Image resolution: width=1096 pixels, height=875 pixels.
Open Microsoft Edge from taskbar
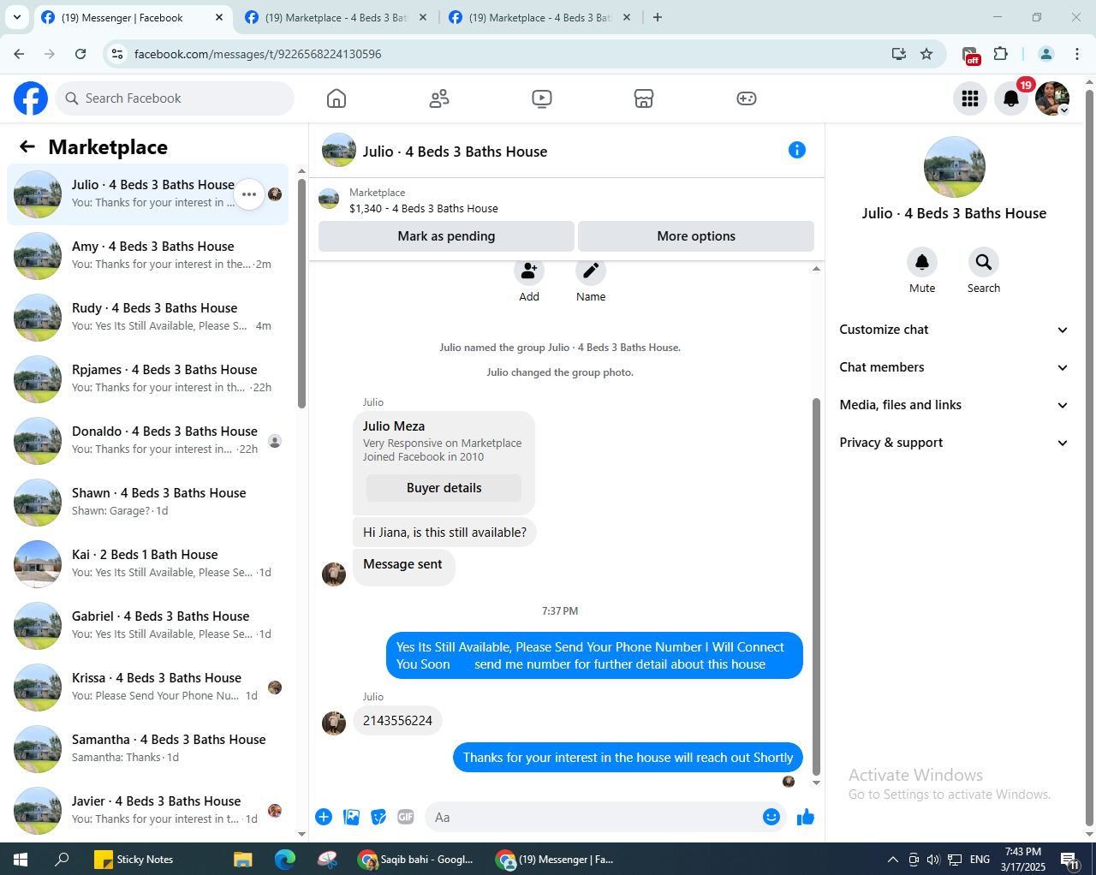(x=285, y=859)
